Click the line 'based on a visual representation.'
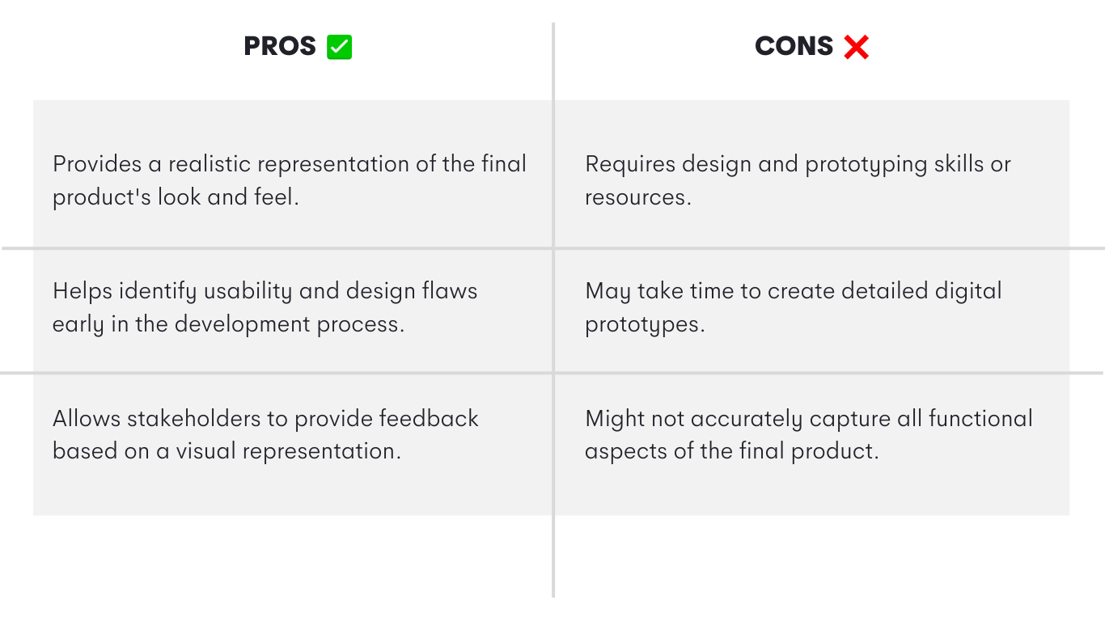Image resolution: width=1105 pixels, height=621 pixels. tap(227, 451)
